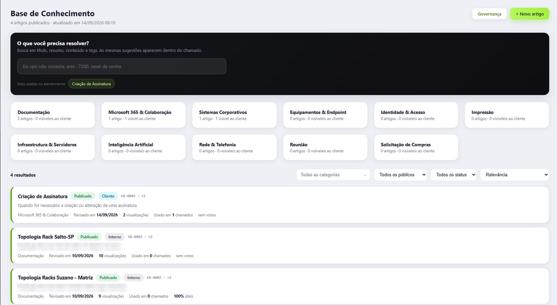Open the Microsoft 365 & Colaboração category card

pyautogui.click(x=144, y=115)
